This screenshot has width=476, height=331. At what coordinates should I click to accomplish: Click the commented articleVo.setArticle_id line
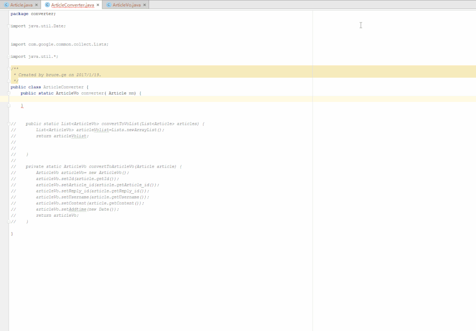[97, 184]
